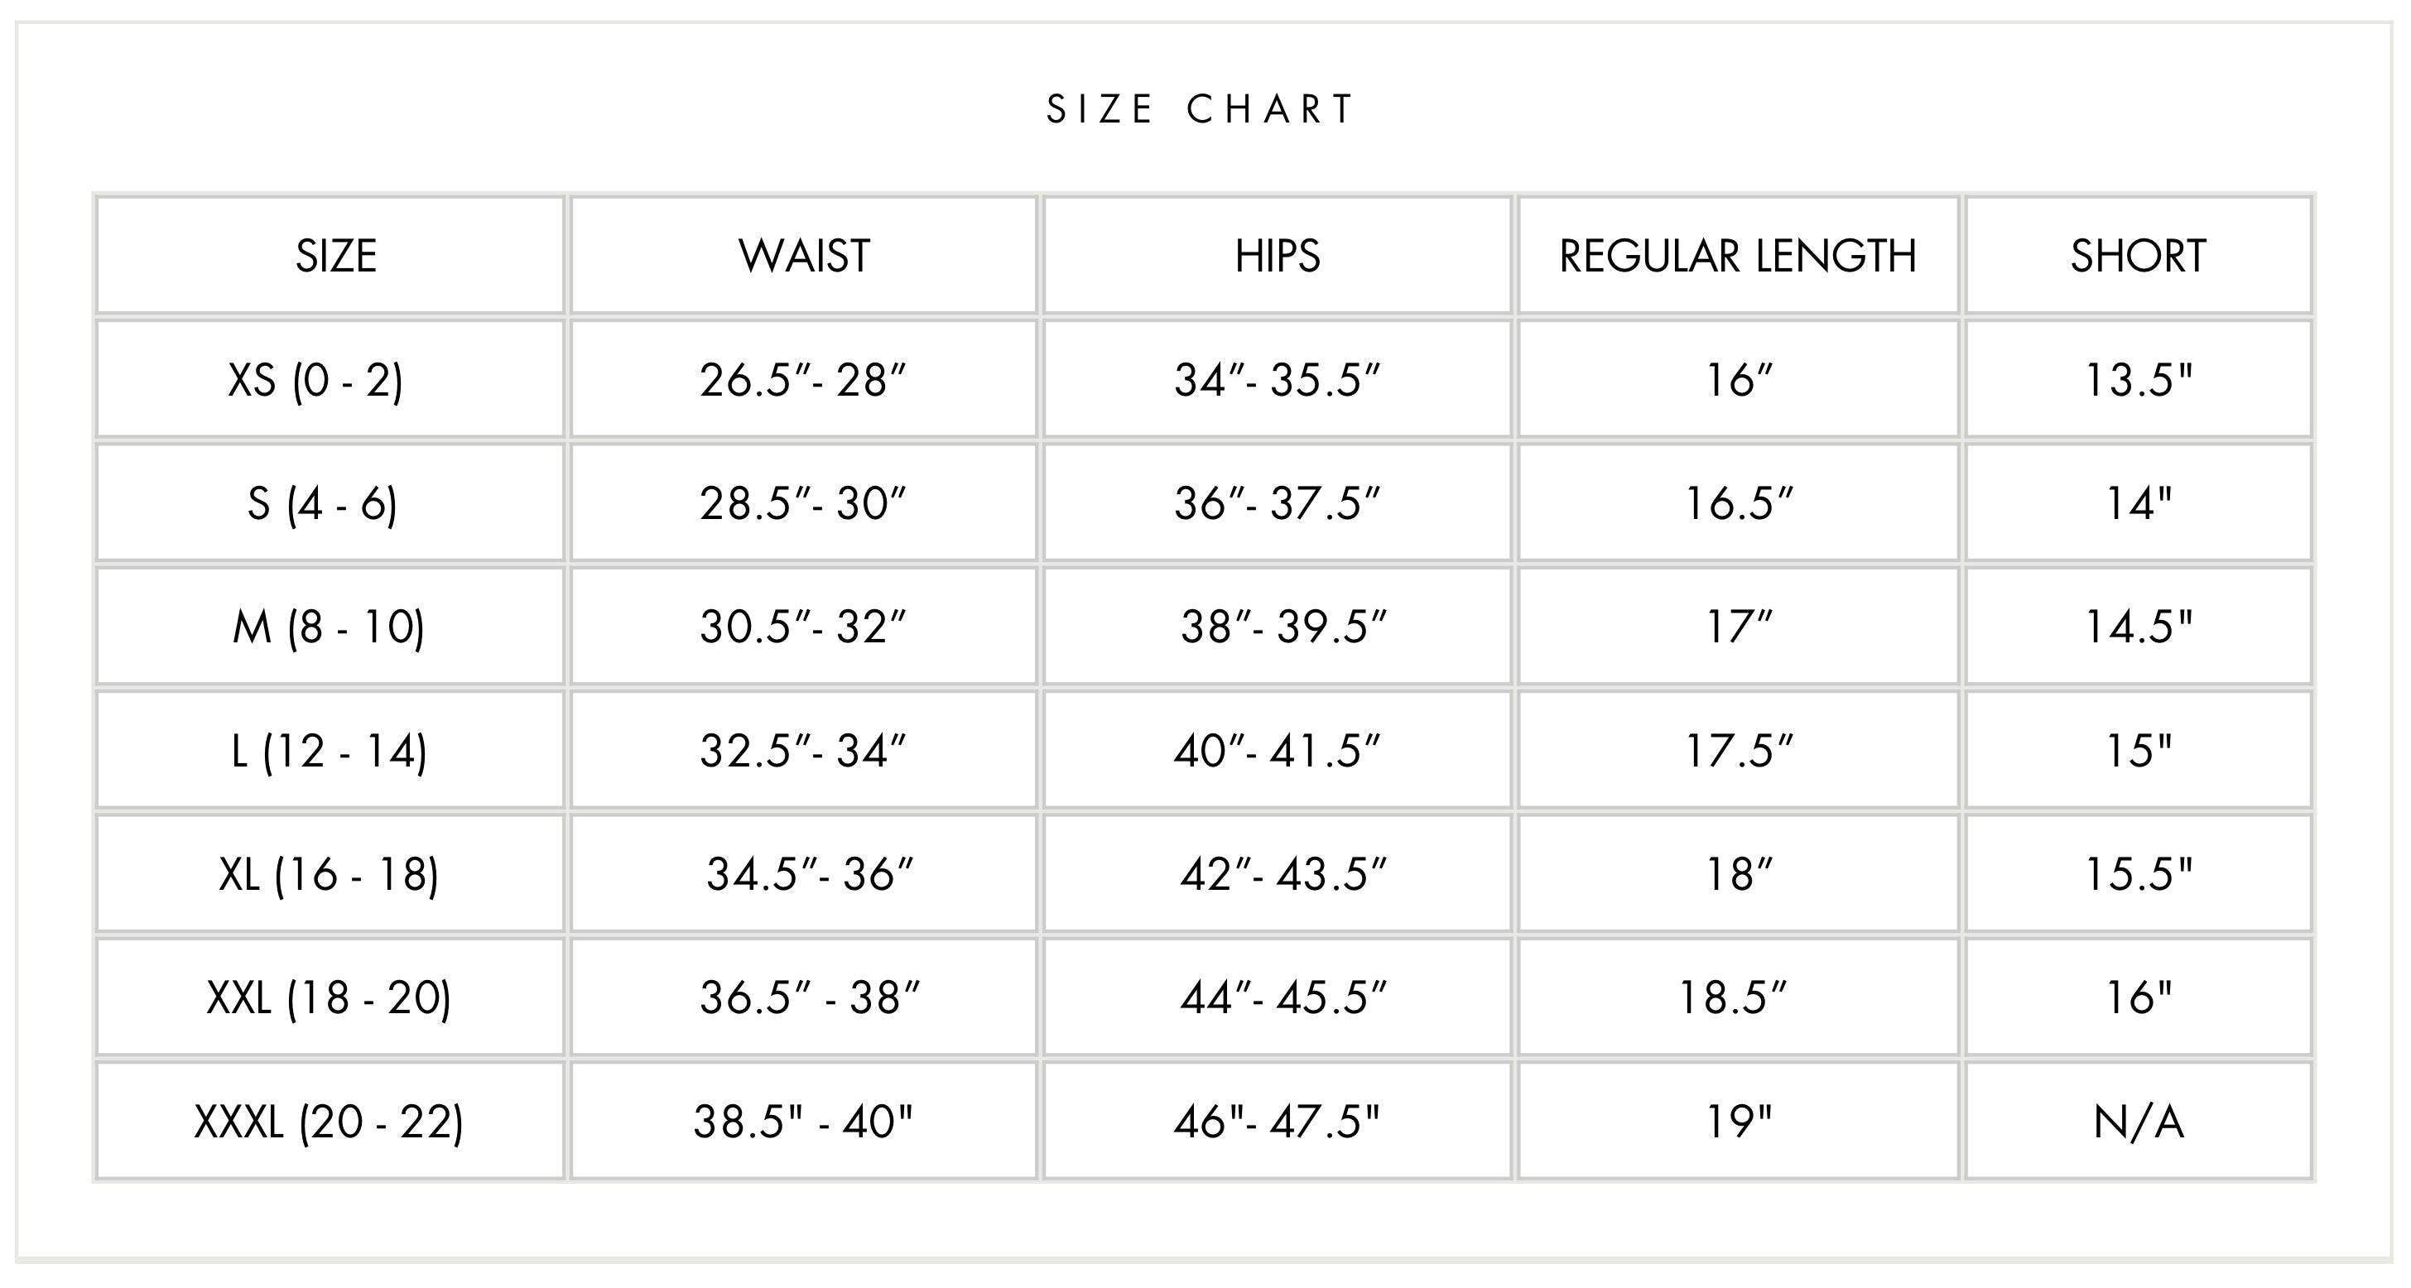
Task: Click the 26.5"- 28" waist cell
Action: coord(804,379)
